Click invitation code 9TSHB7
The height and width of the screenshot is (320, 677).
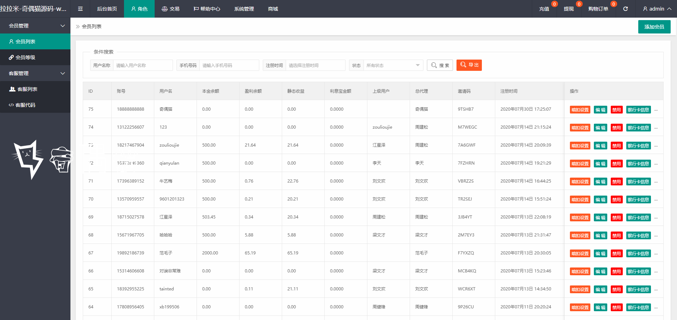[x=466, y=109]
